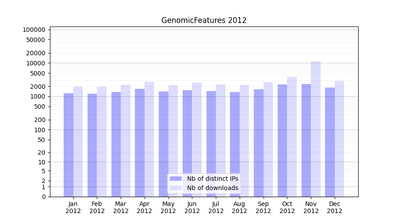The width and height of the screenshot is (398, 221).
Task: Click the 100000 y-axis tick label
Action: tap(34, 30)
